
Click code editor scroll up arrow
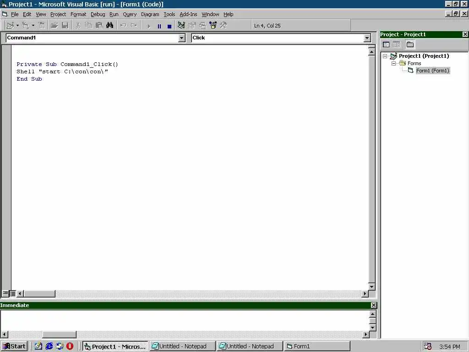[x=371, y=52]
